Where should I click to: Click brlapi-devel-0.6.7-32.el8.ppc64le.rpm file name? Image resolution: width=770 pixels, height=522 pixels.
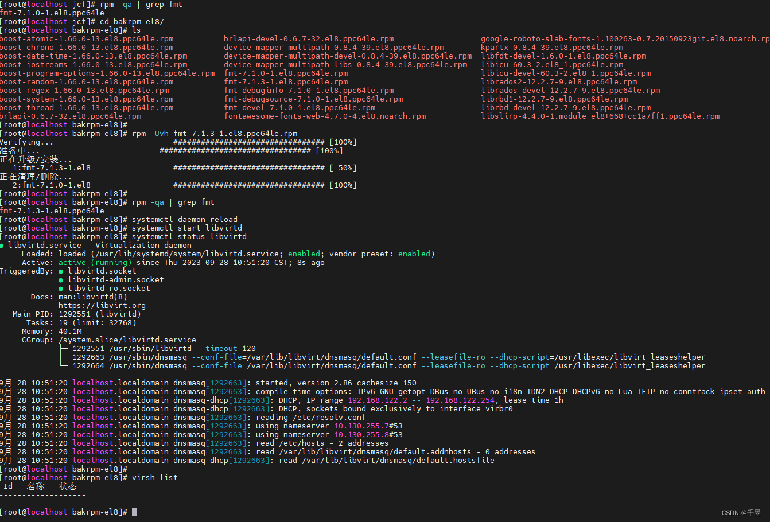309,39
